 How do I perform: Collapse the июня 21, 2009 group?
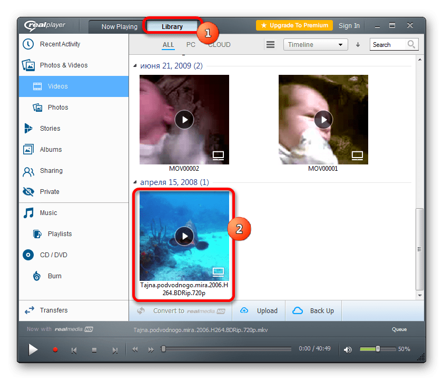135,65
